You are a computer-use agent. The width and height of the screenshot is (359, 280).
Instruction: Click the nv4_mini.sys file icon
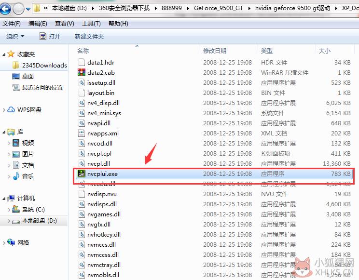pyautogui.click(x=81, y=113)
